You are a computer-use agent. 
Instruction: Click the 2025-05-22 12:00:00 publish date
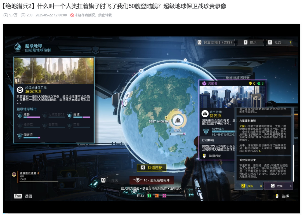(51, 15)
